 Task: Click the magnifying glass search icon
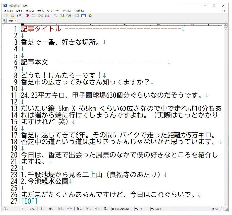(x=55, y=16)
